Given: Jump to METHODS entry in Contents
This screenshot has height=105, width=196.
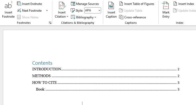Looking at the screenshot, I should [x=41, y=76].
